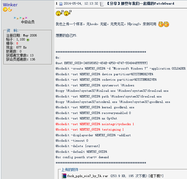This screenshot has height=179, width=187.
Task: Click the document icon before the post title
Action: (102, 4)
